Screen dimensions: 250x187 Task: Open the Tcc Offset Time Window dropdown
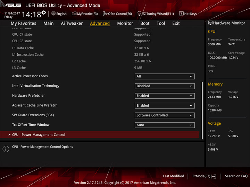point(165,125)
